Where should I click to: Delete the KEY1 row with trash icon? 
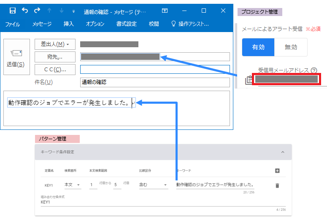pos(277,185)
